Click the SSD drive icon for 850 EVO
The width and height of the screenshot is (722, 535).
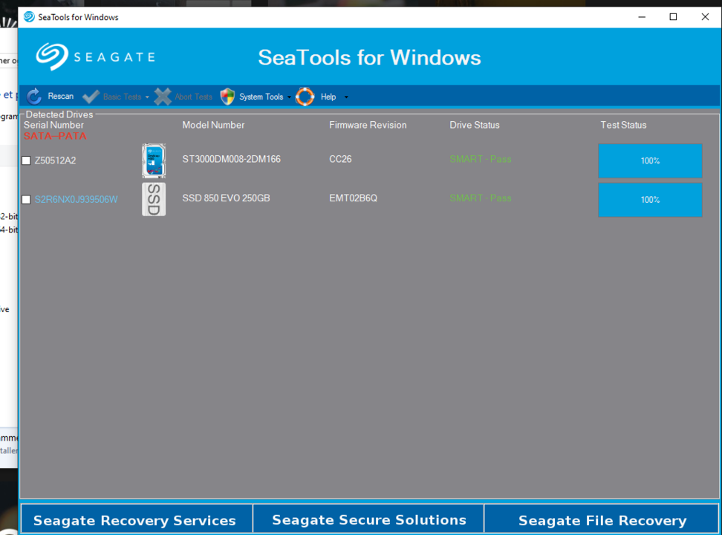(x=154, y=199)
